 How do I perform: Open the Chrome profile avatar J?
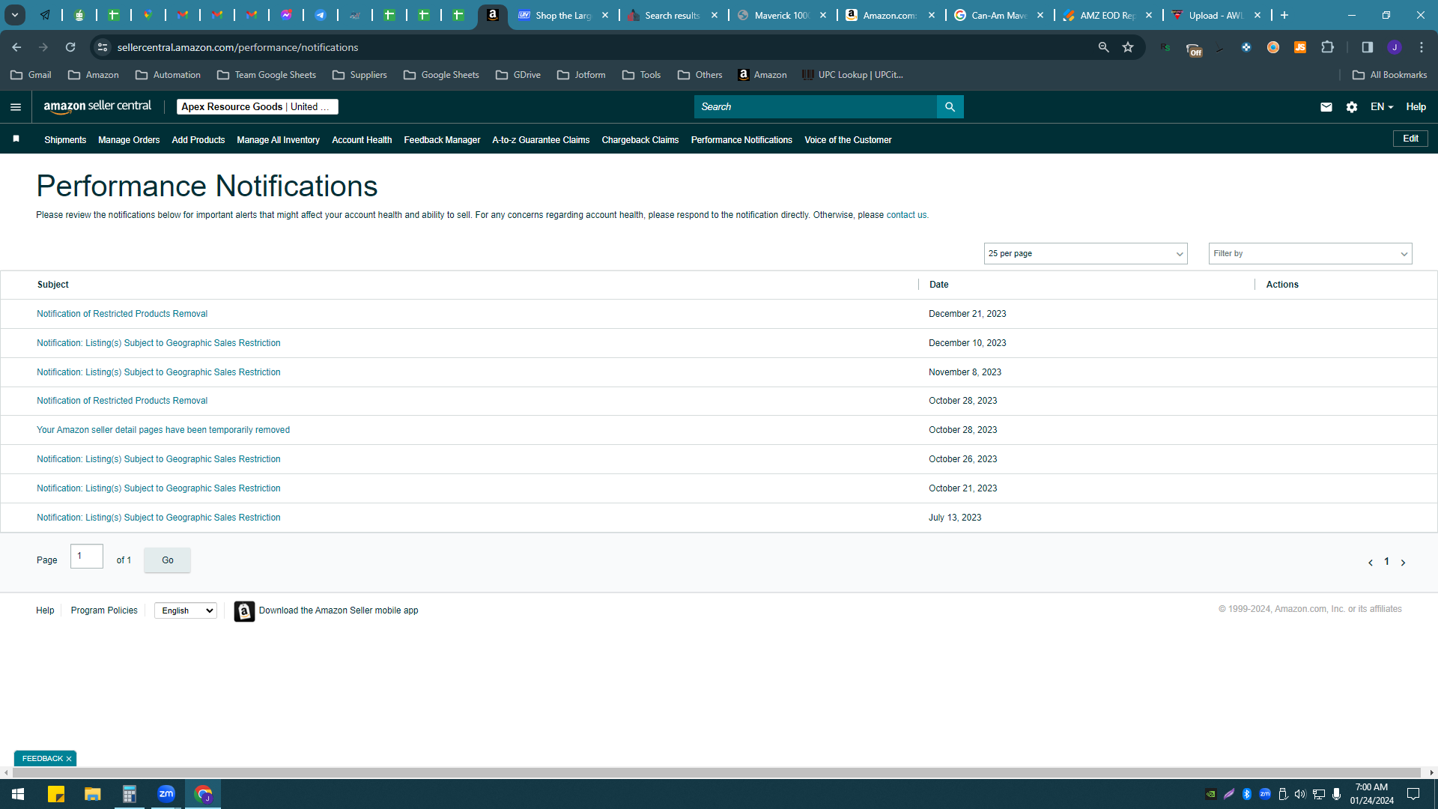[1394, 47]
